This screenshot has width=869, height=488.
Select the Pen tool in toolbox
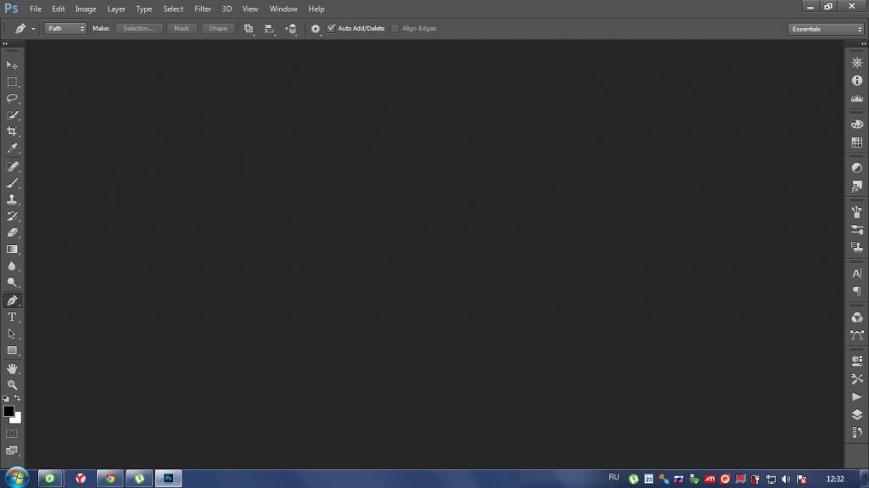point(12,300)
